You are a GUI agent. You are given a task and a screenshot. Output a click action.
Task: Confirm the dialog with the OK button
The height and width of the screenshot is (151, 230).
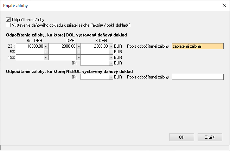click(x=181, y=137)
